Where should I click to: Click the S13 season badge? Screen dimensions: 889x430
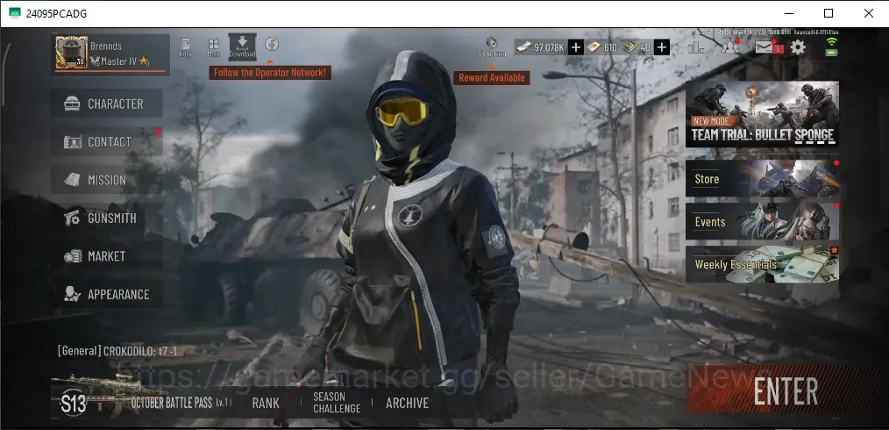coord(74,404)
